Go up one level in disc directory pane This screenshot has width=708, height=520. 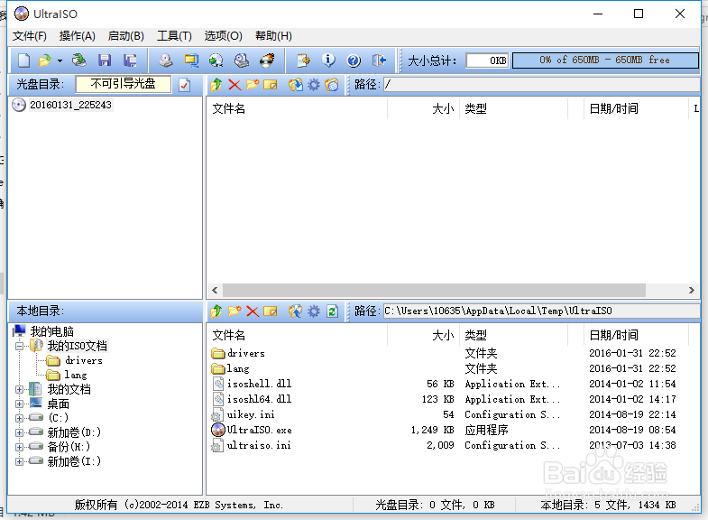[216, 85]
